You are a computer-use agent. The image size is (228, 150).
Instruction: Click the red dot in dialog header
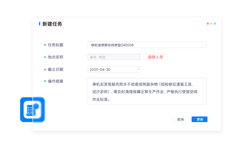tap(208, 24)
